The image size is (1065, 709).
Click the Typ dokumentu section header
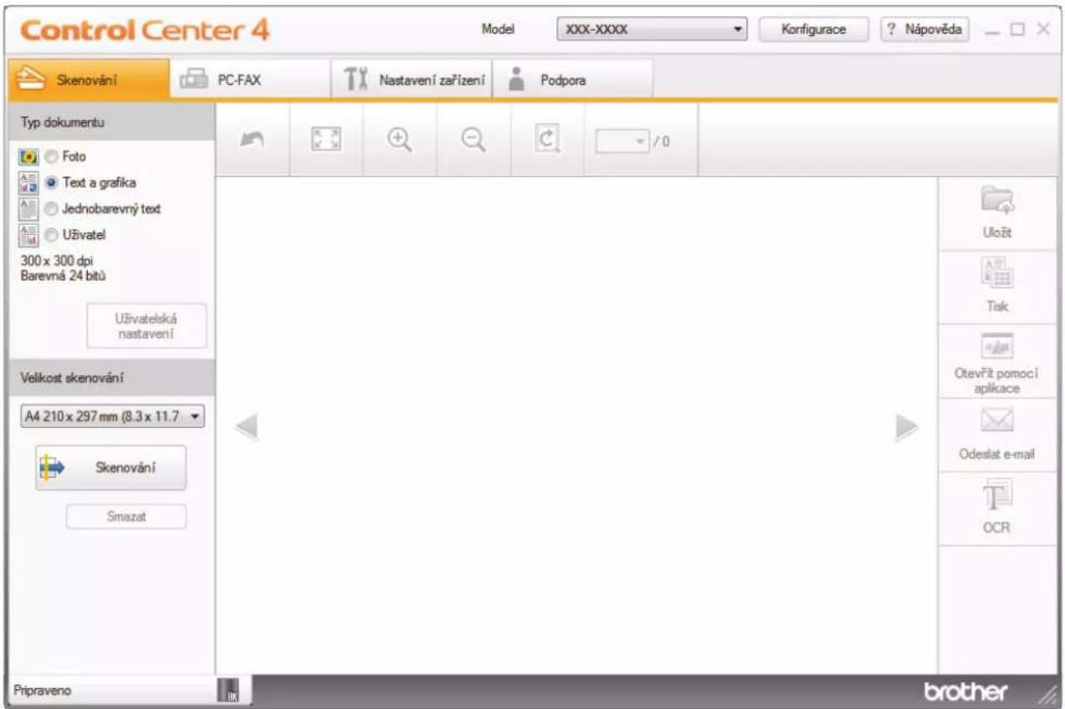[x=112, y=122]
